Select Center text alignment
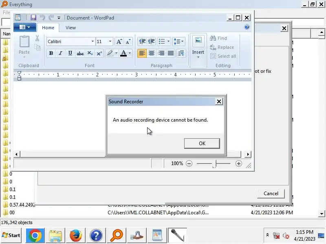Viewport: 326px width, 244px height. point(152,53)
